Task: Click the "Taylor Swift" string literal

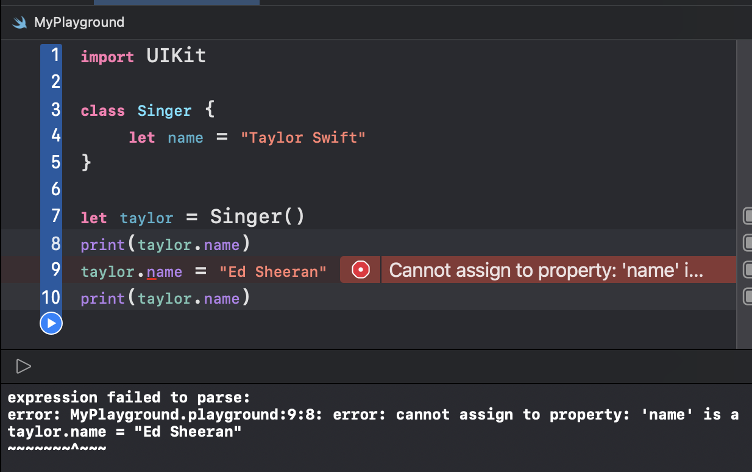Action: 303,138
